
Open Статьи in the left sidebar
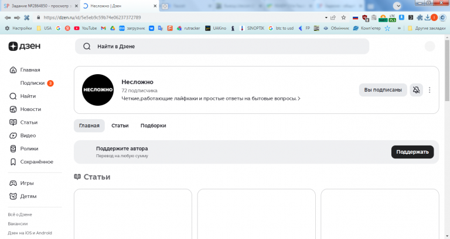[23, 123]
